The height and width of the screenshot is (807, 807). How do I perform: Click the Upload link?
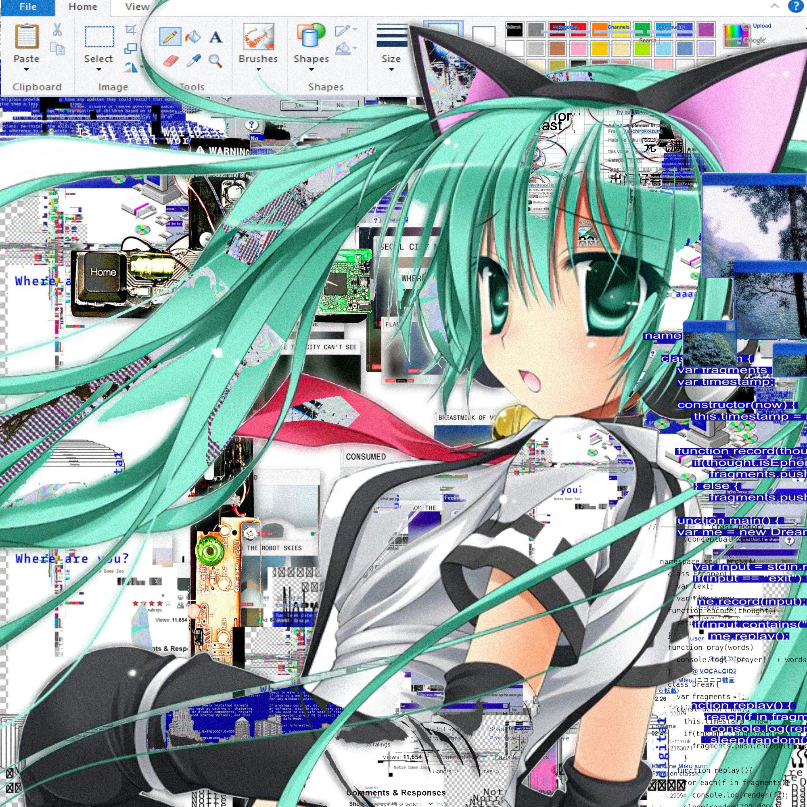click(762, 25)
